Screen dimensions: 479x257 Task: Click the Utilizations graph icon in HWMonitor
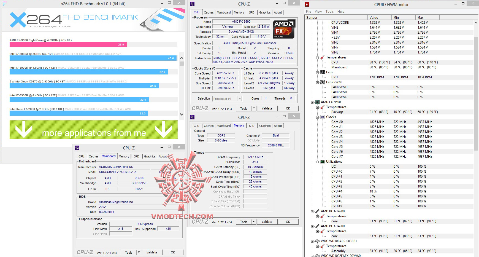[322, 162]
